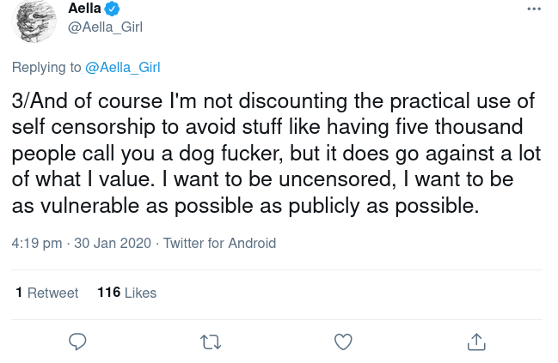This screenshot has height=363, width=558.
Task: Follow the @Aella_Girl link after Replying to
Action: click(121, 67)
